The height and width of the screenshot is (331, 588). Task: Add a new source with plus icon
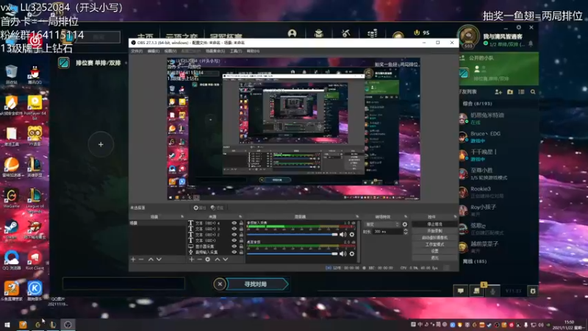point(192,260)
